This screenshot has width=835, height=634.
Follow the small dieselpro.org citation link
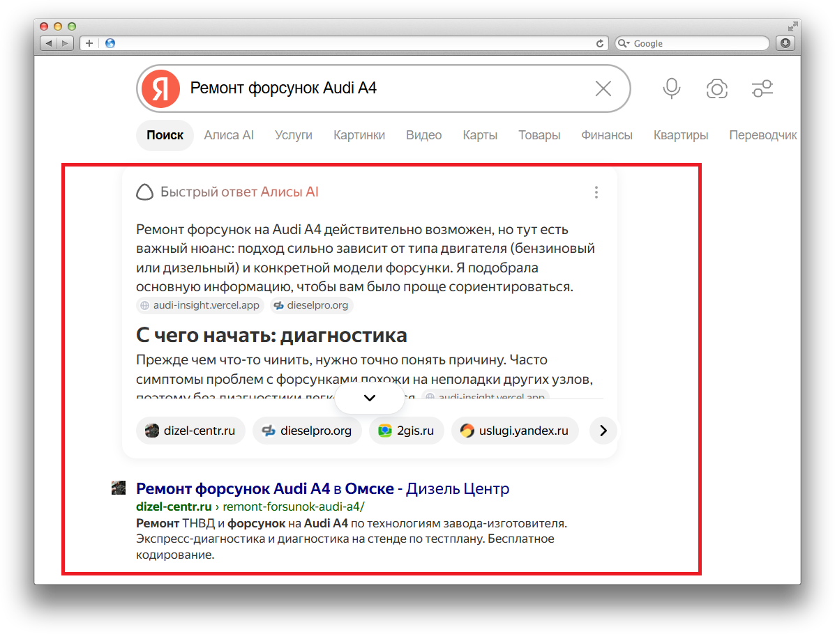point(311,305)
